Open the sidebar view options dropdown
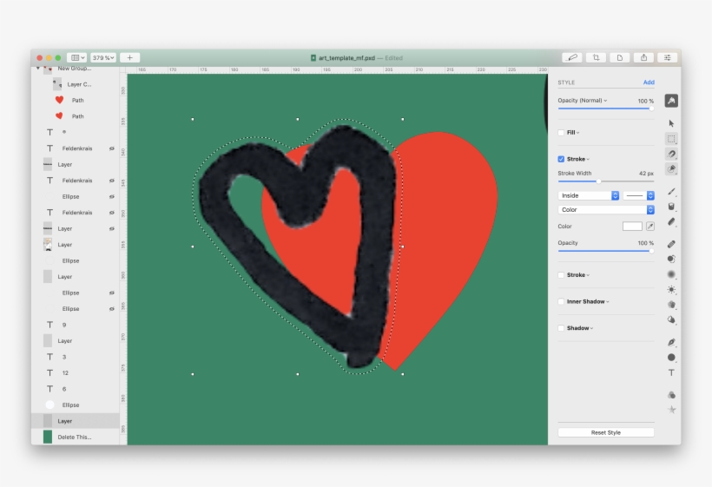 (x=76, y=57)
